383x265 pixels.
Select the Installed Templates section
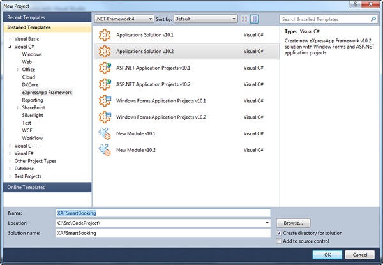click(x=47, y=27)
